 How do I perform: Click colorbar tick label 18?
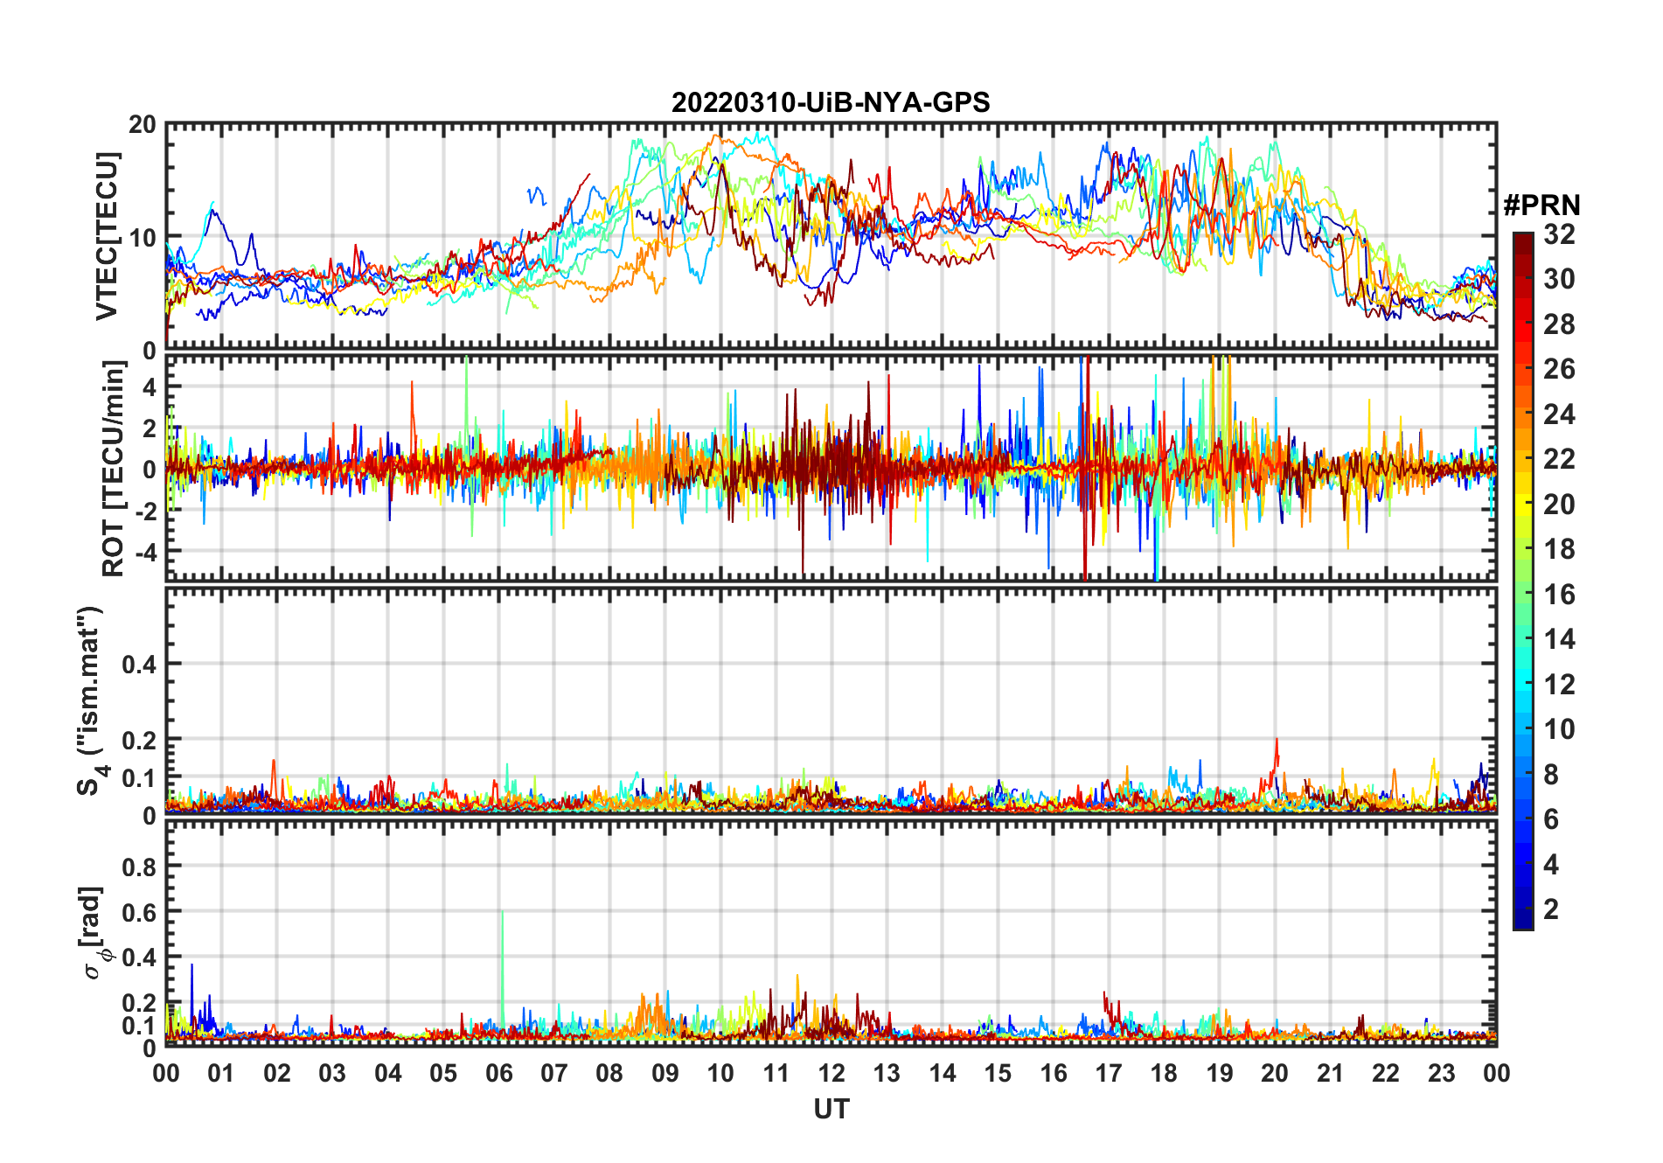(x=1559, y=549)
